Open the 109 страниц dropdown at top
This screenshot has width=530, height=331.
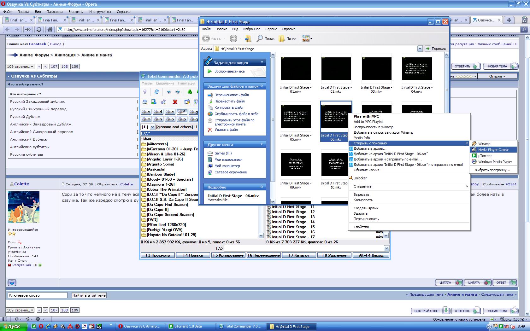[x=20, y=67]
